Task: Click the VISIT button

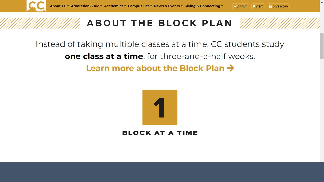Action: [258, 6]
